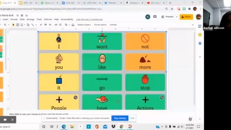
Task: Open Dropbox from the taskbar
Action: click(x=113, y=127)
